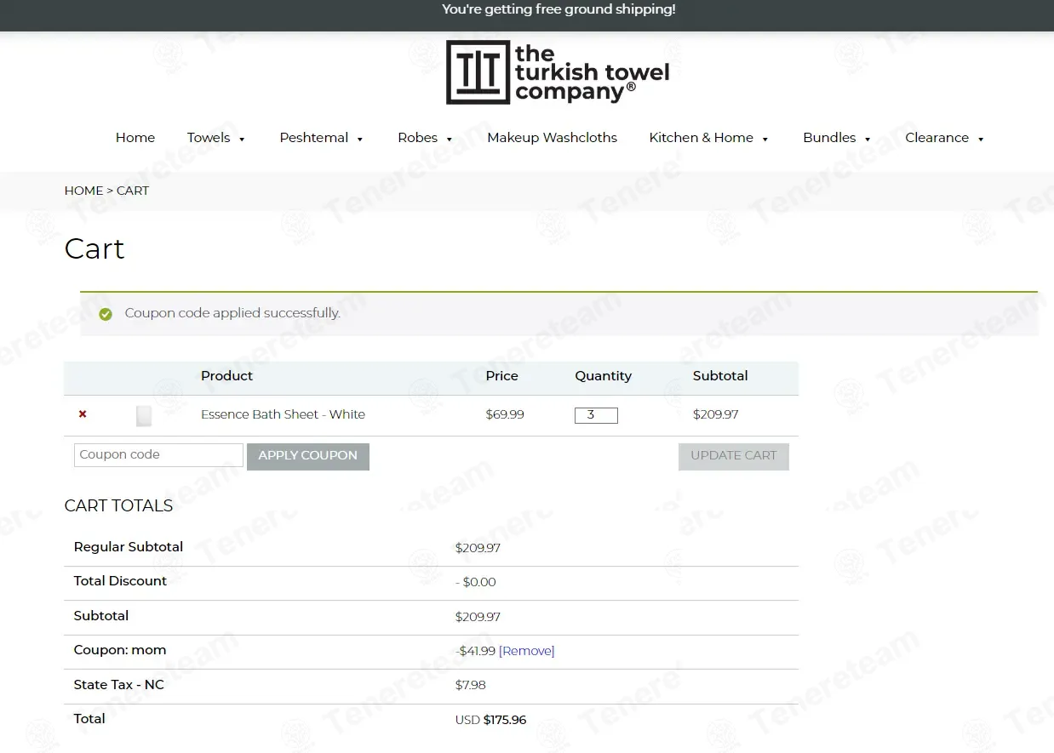1054x753 pixels.
Task: Open the Robes menu
Action: point(417,138)
